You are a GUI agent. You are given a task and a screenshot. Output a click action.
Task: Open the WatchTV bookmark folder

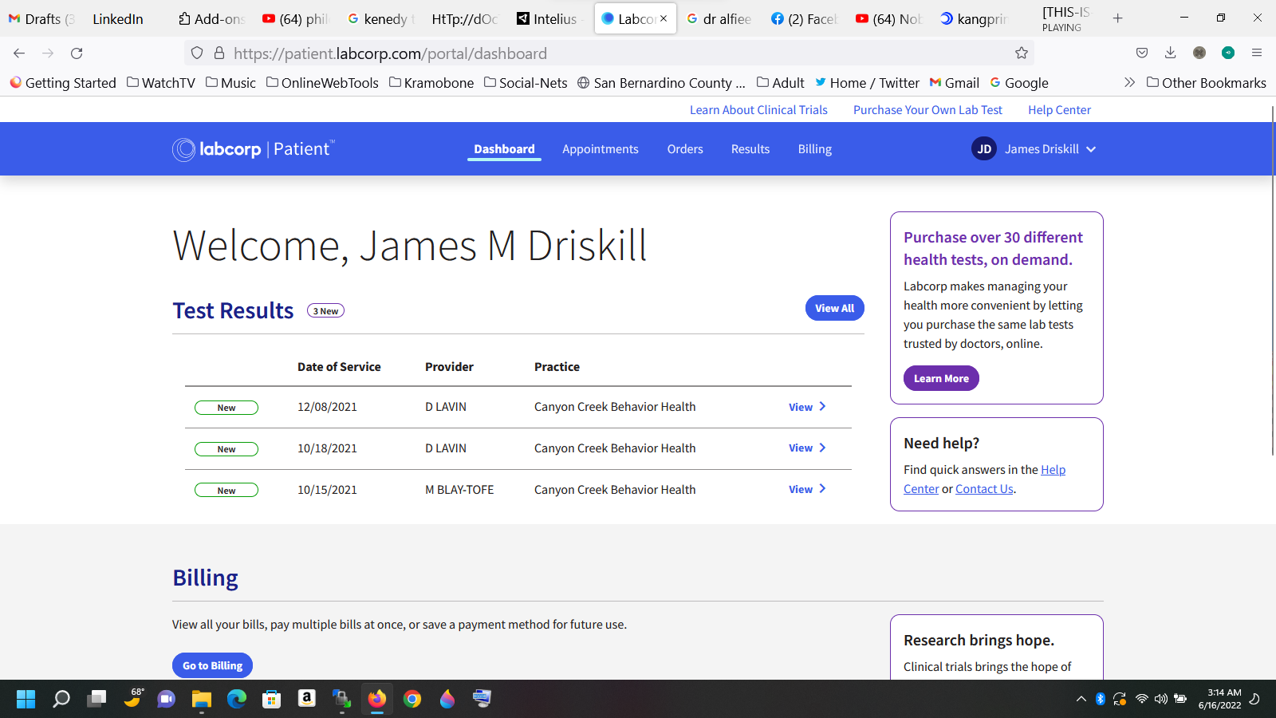point(161,83)
